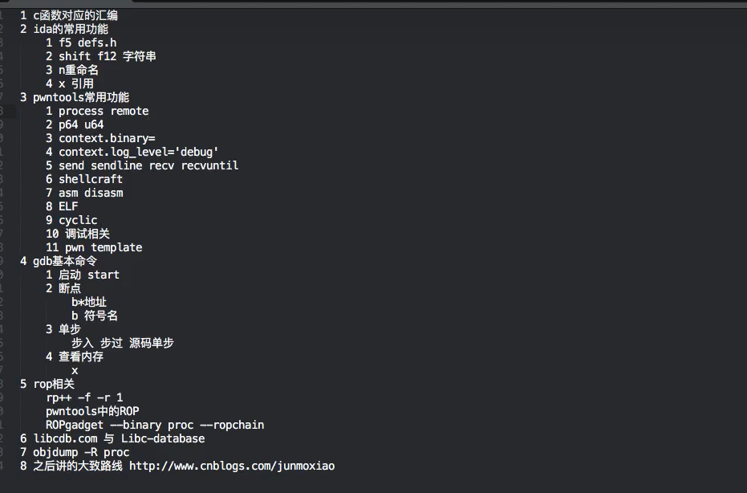Click the "pwn template" line
The height and width of the screenshot is (493, 747).
click(104, 247)
